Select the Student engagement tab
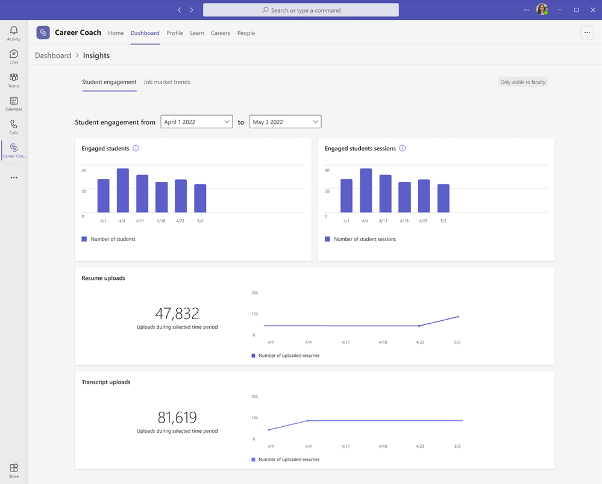 (109, 82)
